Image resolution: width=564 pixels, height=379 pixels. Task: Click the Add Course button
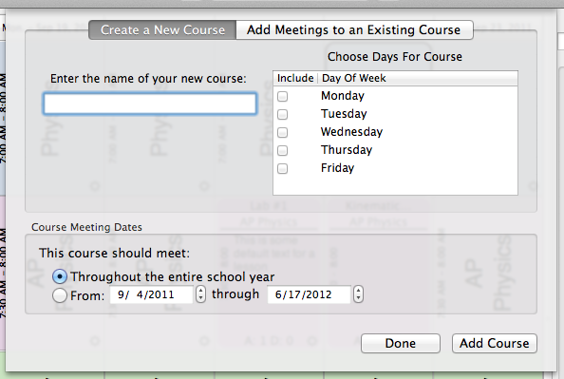(x=495, y=343)
